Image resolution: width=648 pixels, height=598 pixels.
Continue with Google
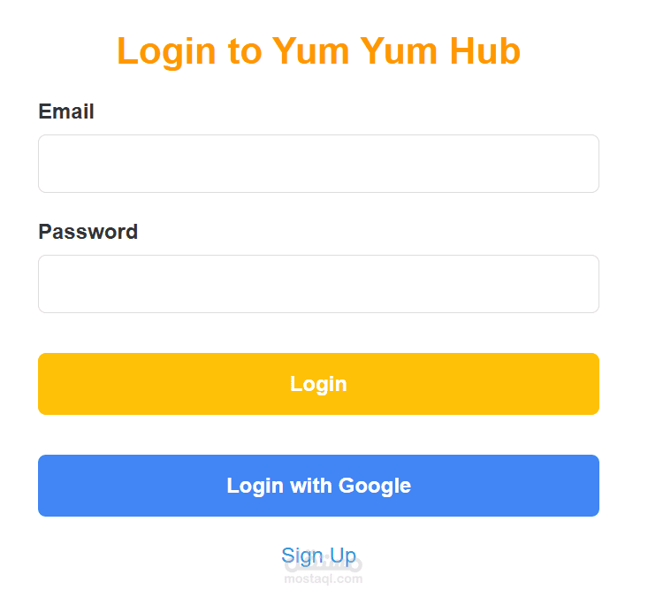tap(318, 486)
